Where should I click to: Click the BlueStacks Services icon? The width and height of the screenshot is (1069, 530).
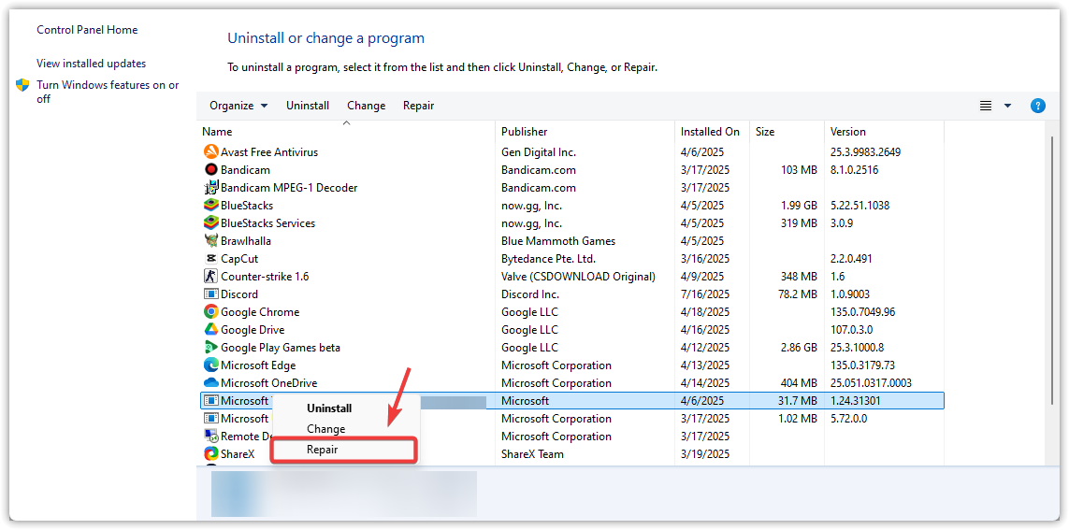(210, 222)
